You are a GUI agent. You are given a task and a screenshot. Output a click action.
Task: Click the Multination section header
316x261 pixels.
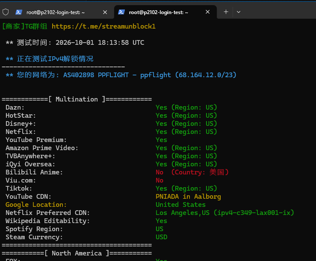coord(77,99)
